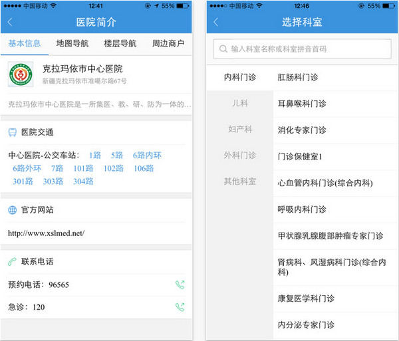The width and height of the screenshot is (399, 341).
Task: Open bus route 6路内环
Action: pyautogui.click(x=147, y=155)
